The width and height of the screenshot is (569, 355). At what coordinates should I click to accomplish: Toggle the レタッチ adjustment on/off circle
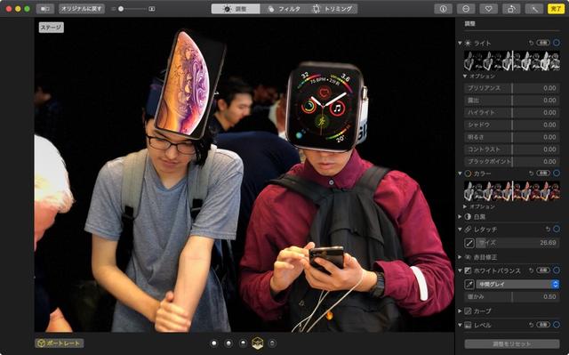(x=557, y=229)
